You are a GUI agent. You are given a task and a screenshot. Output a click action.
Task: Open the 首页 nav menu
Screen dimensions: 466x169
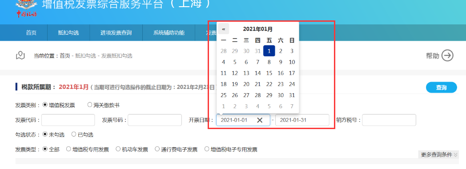pyautogui.click(x=31, y=33)
